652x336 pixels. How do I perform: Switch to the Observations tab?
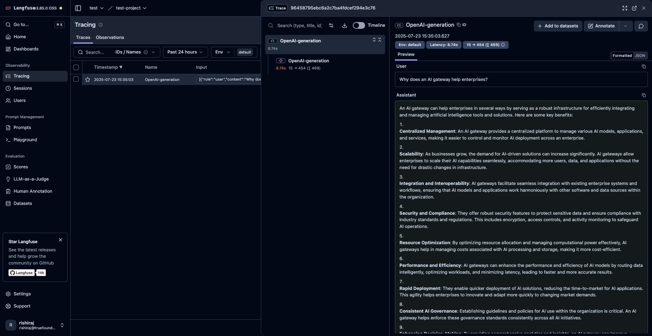pyautogui.click(x=110, y=37)
